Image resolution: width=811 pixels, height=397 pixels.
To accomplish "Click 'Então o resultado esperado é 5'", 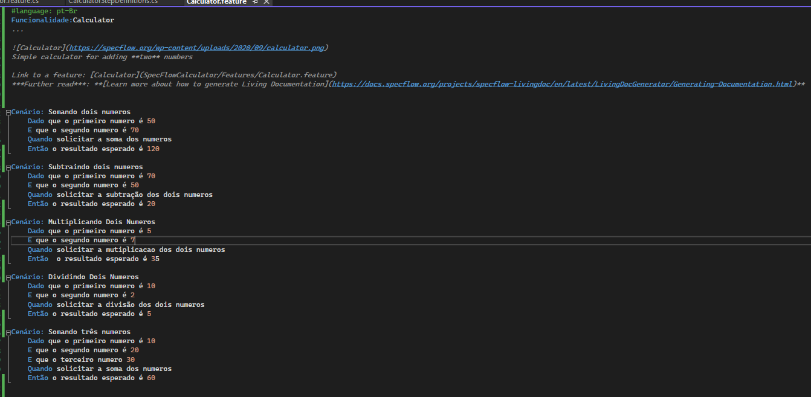I will tap(89, 314).
